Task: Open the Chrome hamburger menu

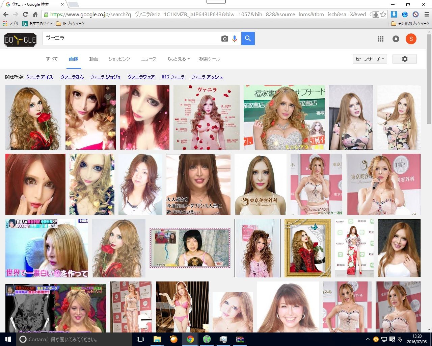Action: click(426, 15)
